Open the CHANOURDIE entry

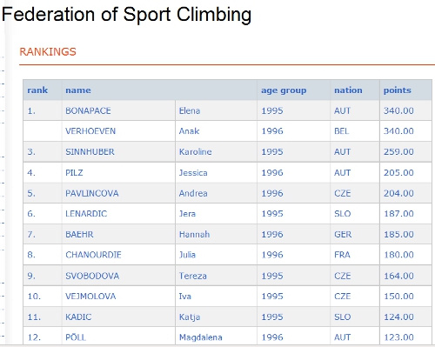coord(93,255)
